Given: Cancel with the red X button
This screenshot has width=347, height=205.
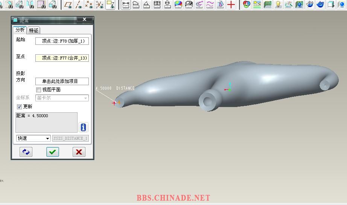Looking at the screenshot, I should click(x=79, y=152).
